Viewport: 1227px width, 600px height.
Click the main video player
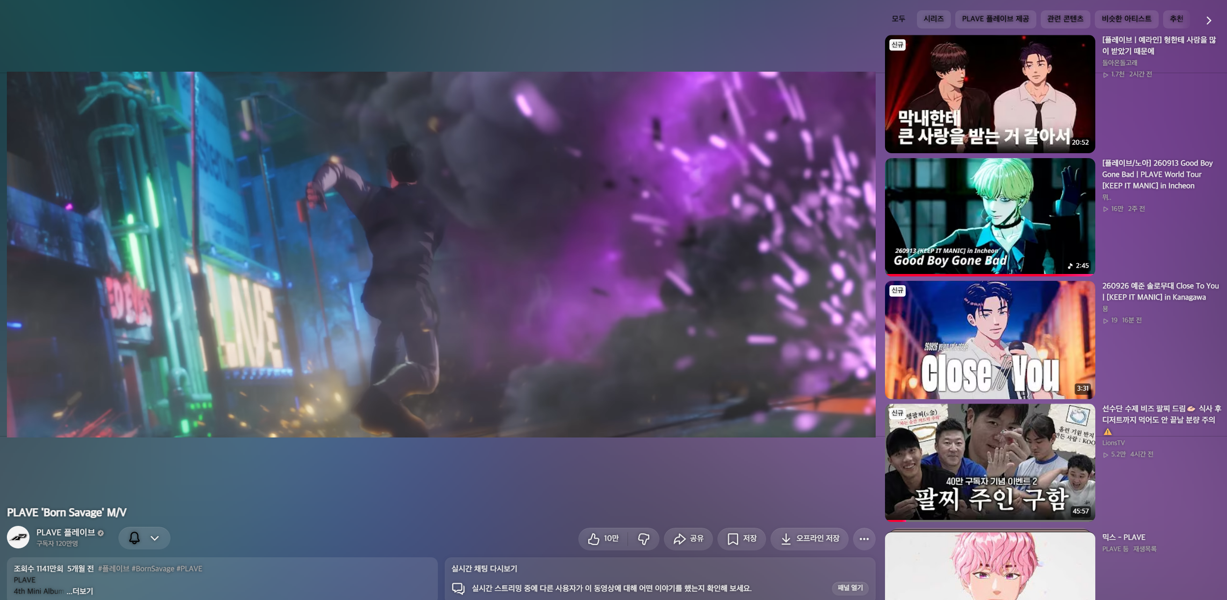click(x=441, y=254)
